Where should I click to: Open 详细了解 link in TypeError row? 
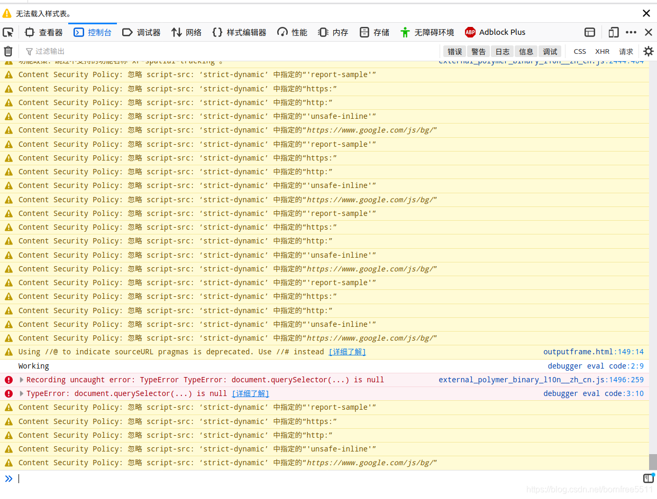pyautogui.click(x=250, y=393)
